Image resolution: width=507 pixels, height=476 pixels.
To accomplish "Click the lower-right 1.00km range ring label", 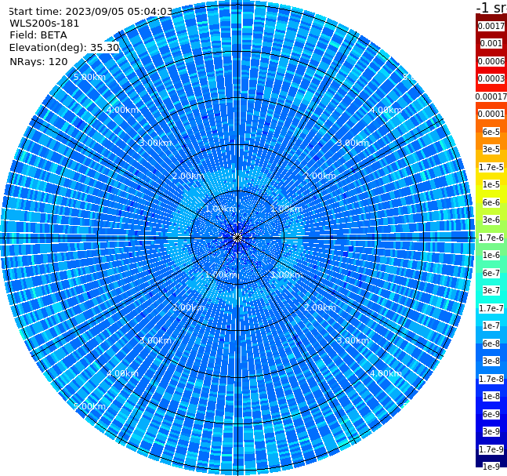I will [287, 274].
